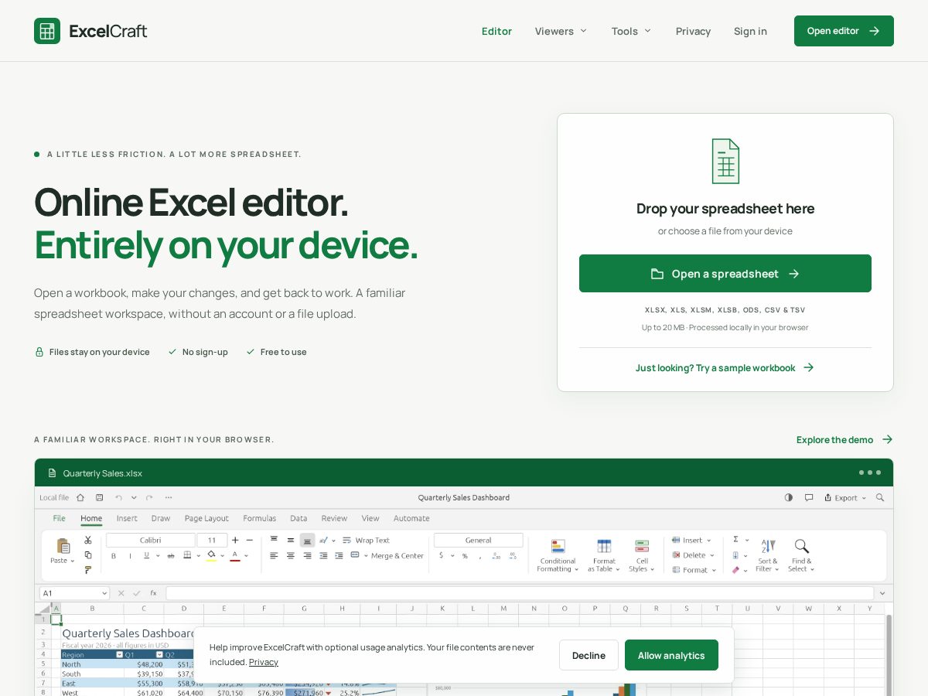The height and width of the screenshot is (696, 928).
Task: Toggle Underline formatting
Action: click(x=146, y=555)
